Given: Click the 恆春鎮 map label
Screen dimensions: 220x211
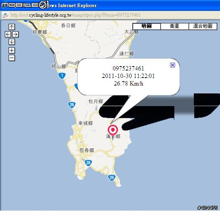Looking at the screenshot, I should (x=86, y=150).
